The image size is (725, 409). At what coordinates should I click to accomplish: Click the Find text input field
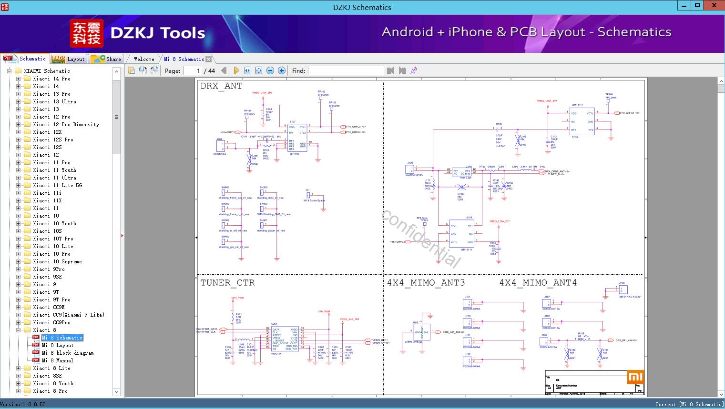point(346,70)
